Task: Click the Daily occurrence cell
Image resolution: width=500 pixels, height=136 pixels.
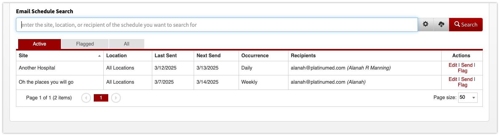Action: click(x=263, y=68)
